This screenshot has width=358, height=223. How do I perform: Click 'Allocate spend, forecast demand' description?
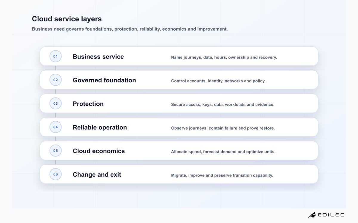coord(223,152)
